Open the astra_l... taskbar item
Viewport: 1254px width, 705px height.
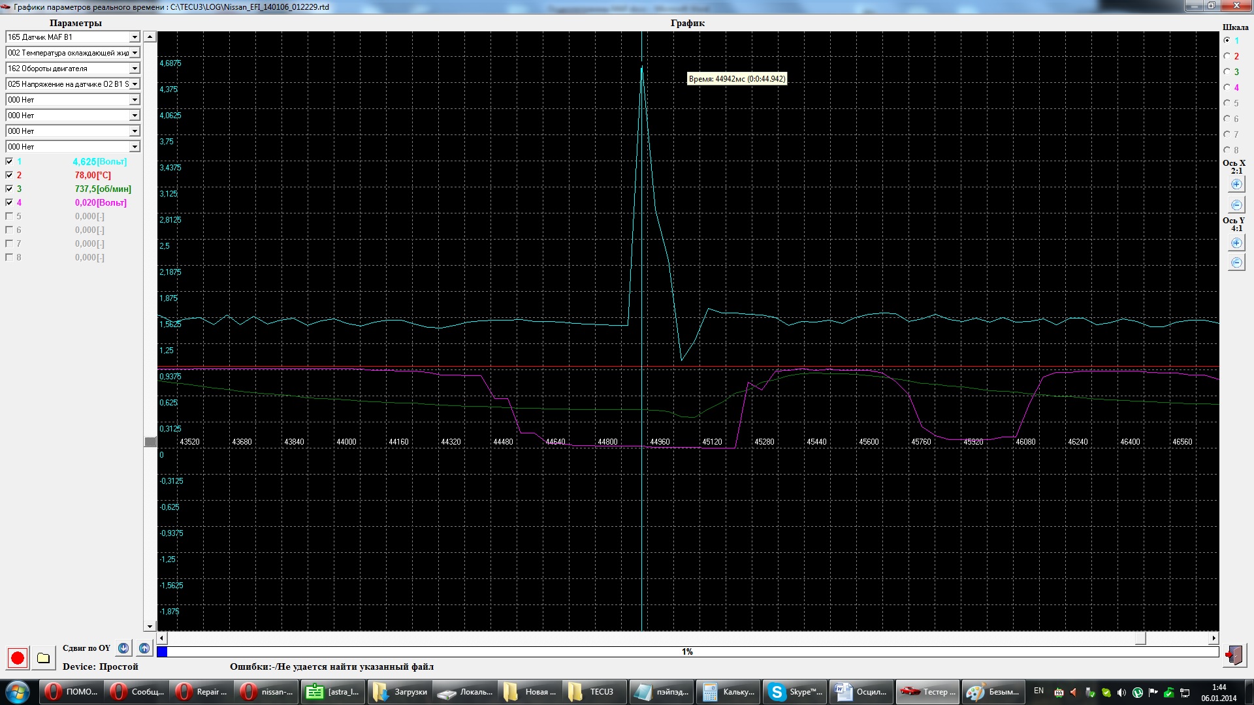point(333,692)
